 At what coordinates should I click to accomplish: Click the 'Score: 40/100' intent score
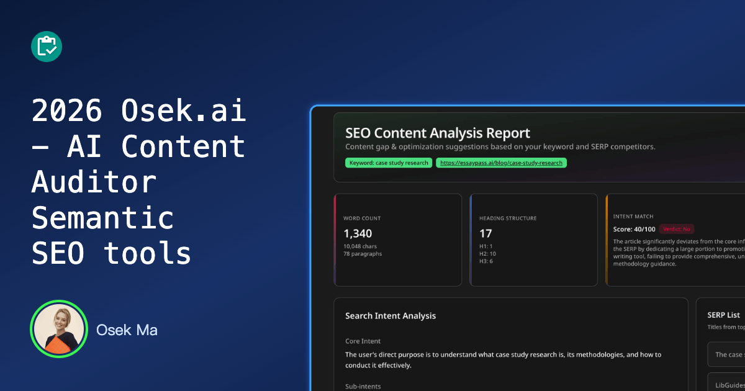pos(634,229)
